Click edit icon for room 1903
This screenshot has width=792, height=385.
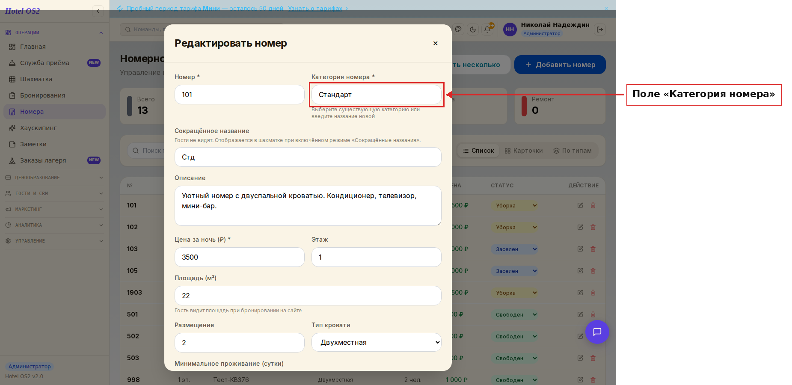(x=580, y=293)
